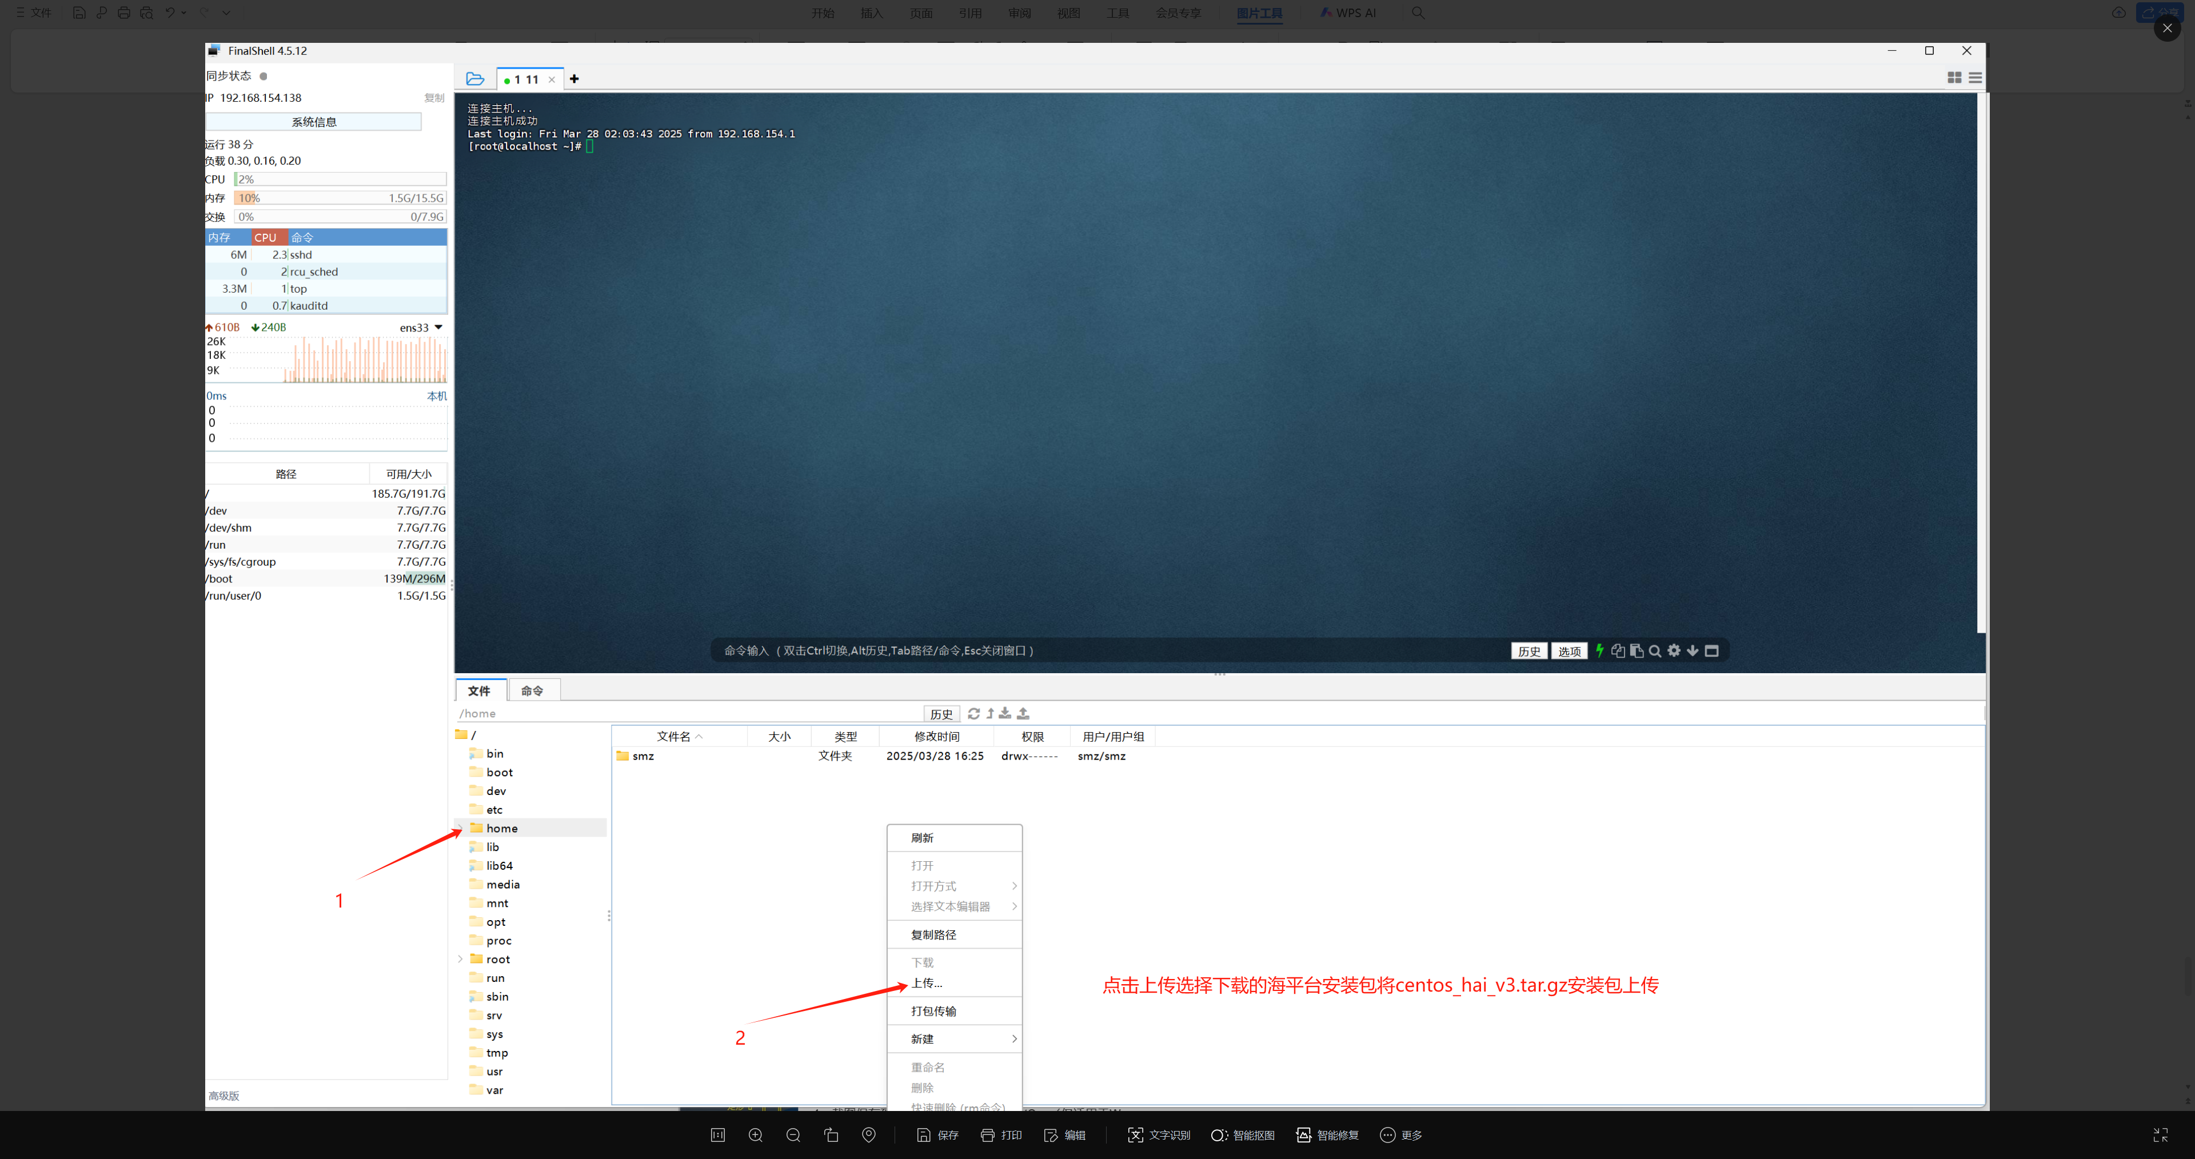Click the upload icon next to the path bar
The width and height of the screenshot is (2195, 1159).
(1023, 713)
